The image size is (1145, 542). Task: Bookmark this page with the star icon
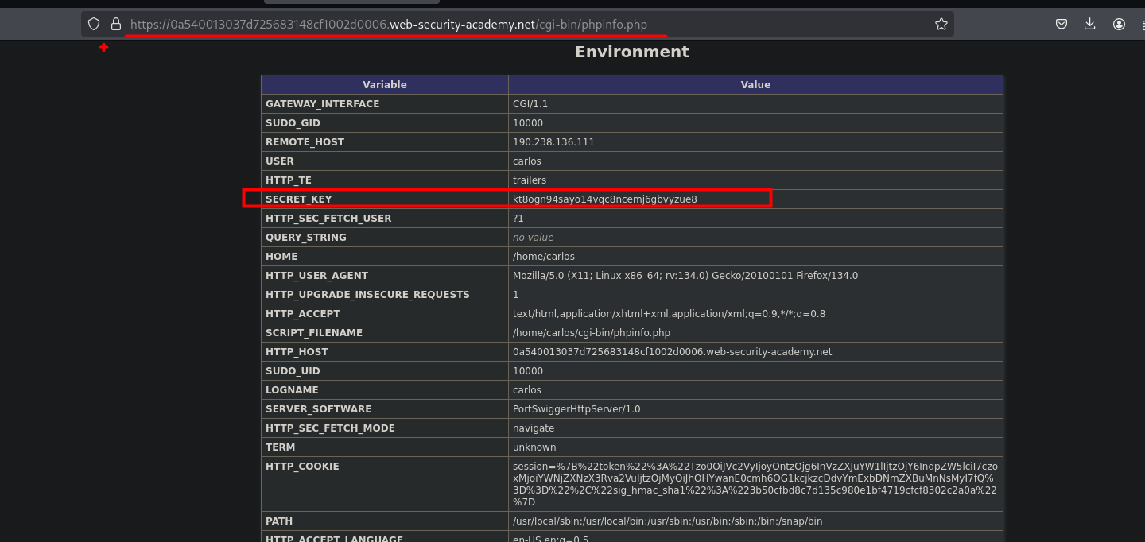coord(941,24)
